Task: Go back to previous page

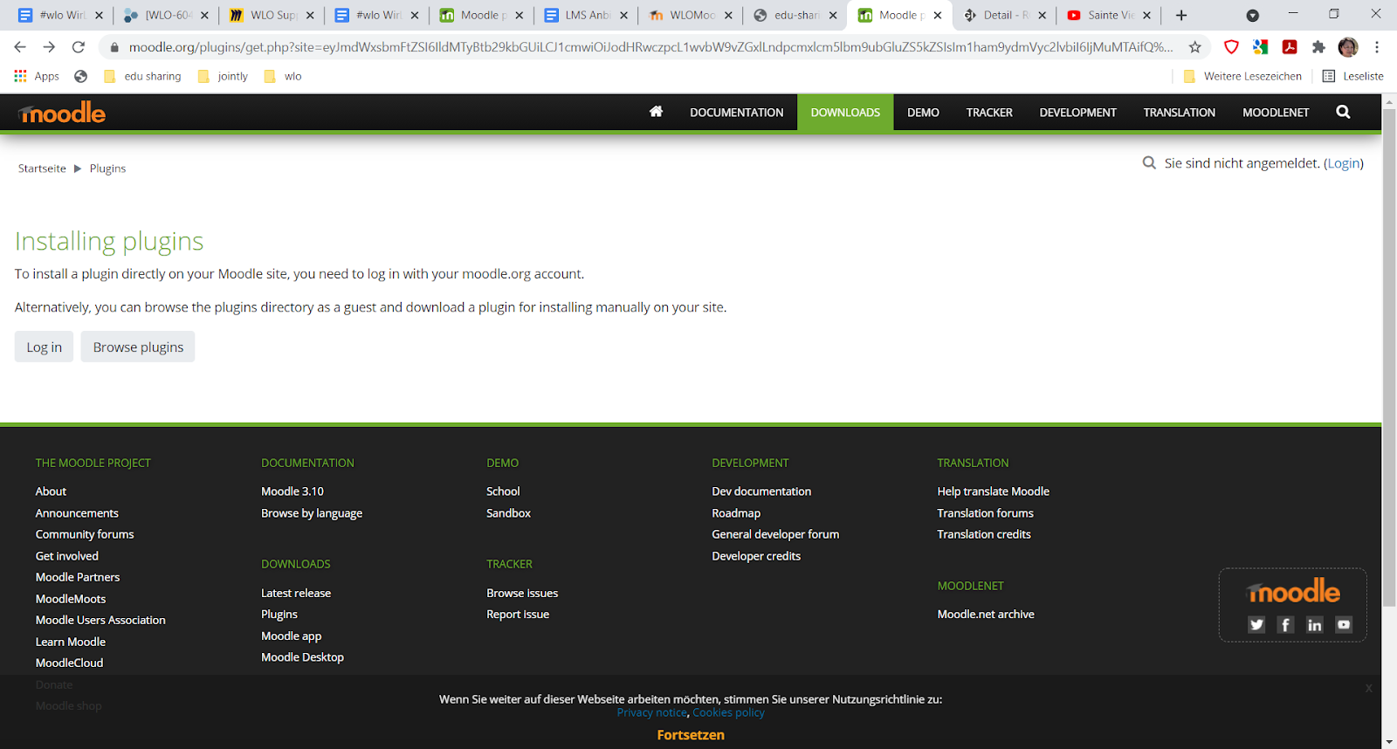Action: 20,47
